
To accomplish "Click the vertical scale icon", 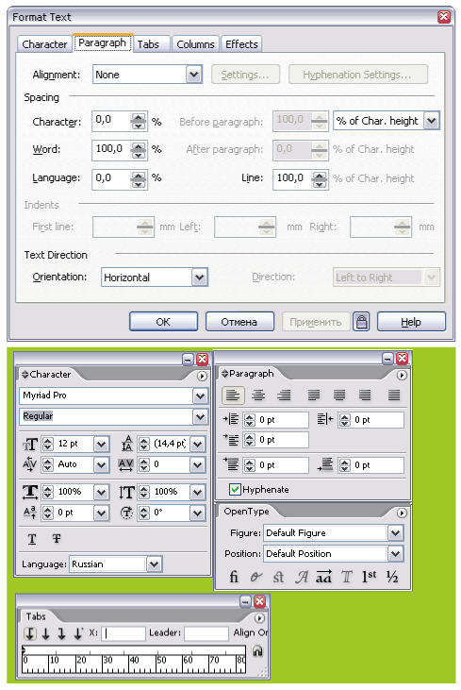I will [126, 492].
